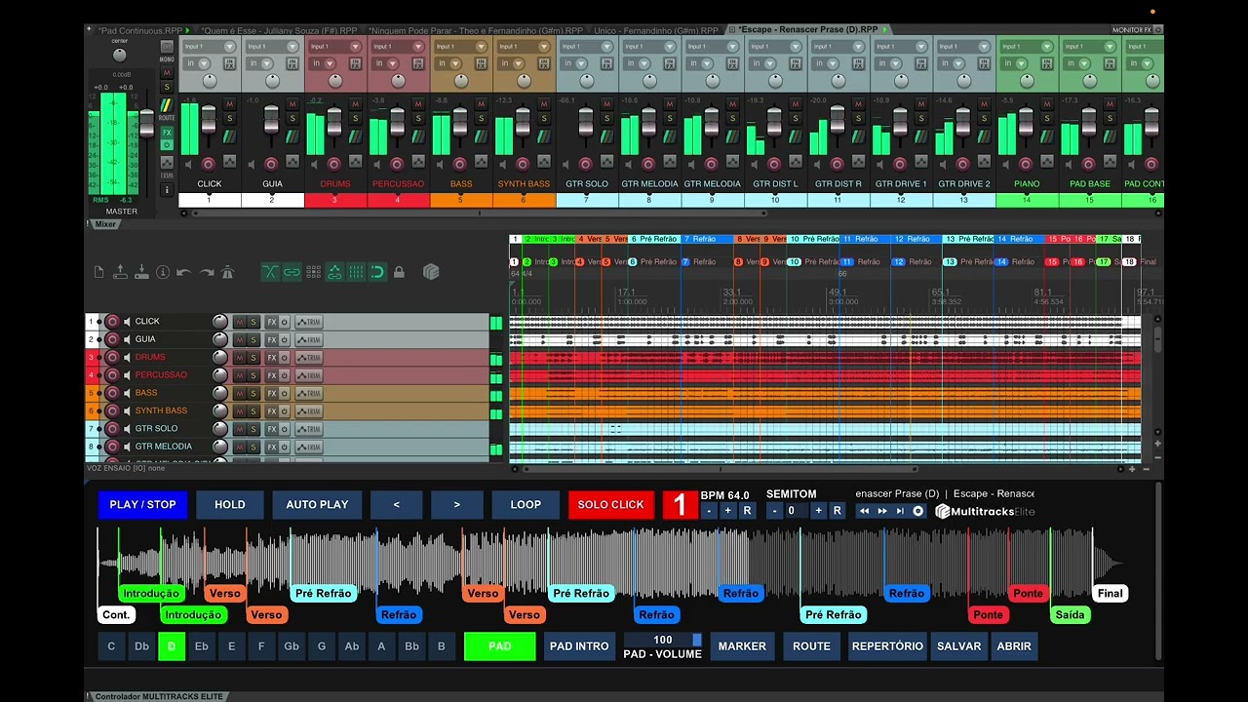Screen dimensions: 1248x702
Task: Toggle the locking padlock icon
Action: coord(399,273)
